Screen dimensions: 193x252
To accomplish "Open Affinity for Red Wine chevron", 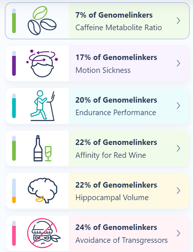I will (178, 148).
